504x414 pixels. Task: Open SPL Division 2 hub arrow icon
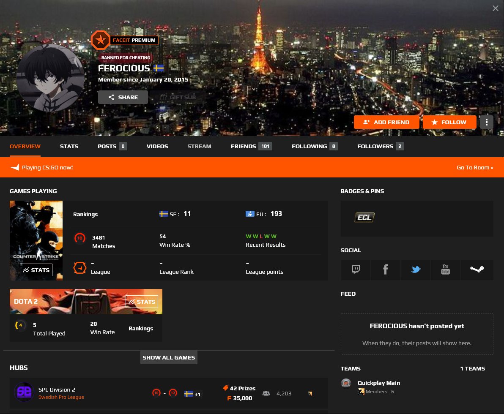[310, 393]
